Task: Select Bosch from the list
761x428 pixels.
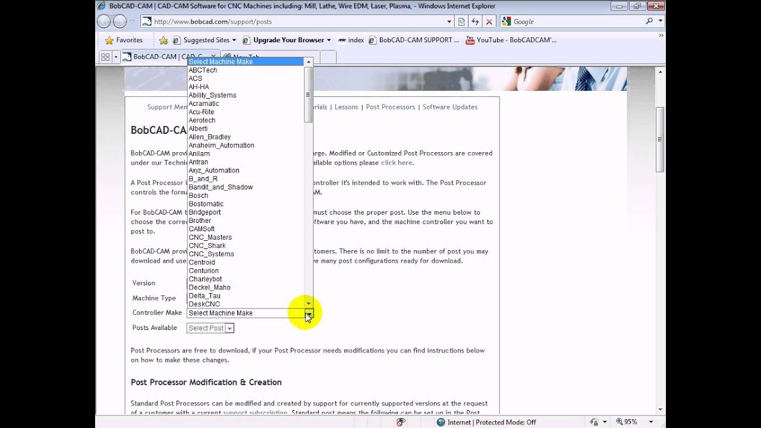Action: pos(245,195)
